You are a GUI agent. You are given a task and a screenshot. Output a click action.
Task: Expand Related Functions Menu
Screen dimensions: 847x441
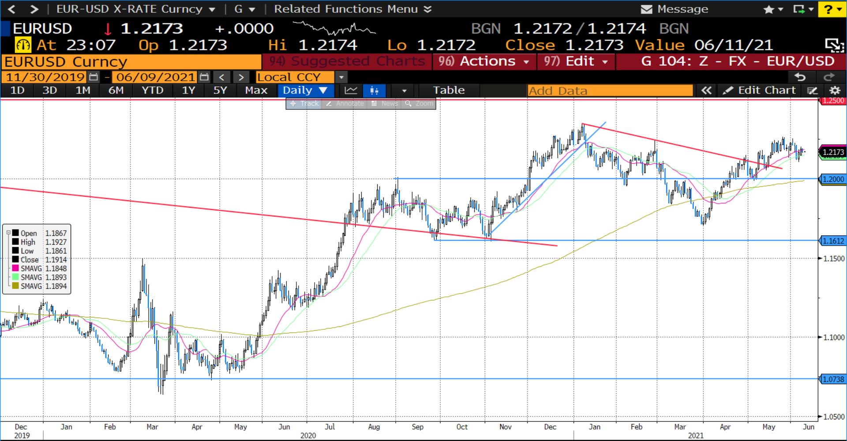[x=352, y=9]
